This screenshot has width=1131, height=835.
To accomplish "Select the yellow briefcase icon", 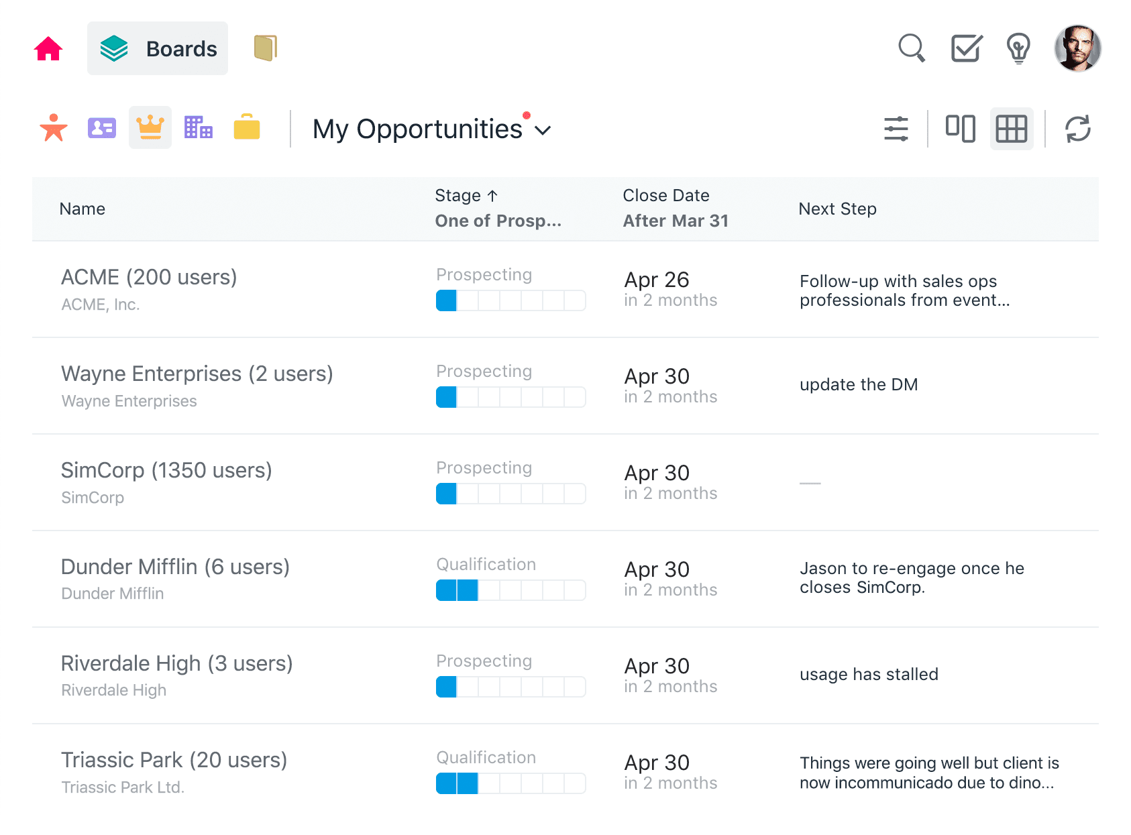I will [247, 127].
